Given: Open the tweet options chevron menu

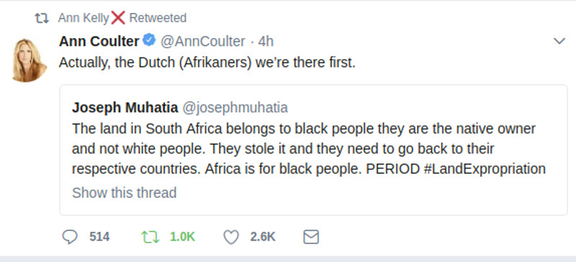Looking at the screenshot, I should (559, 41).
